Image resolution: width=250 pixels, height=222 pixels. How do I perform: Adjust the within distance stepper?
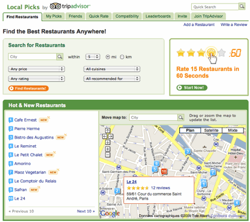tap(93, 57)
